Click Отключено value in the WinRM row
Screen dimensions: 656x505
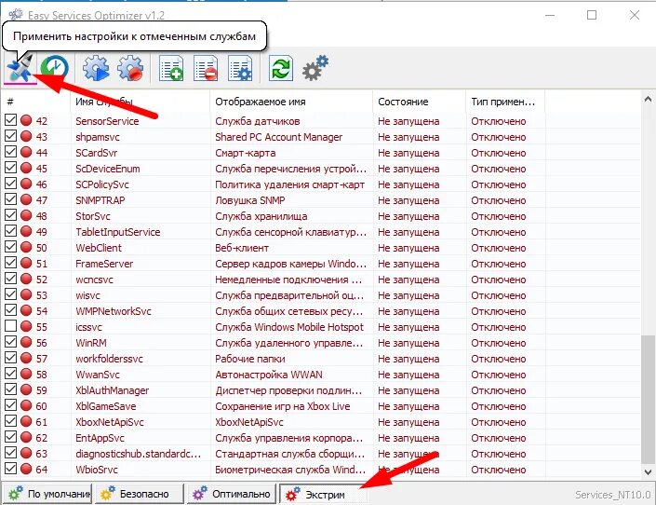click(499, 343)
